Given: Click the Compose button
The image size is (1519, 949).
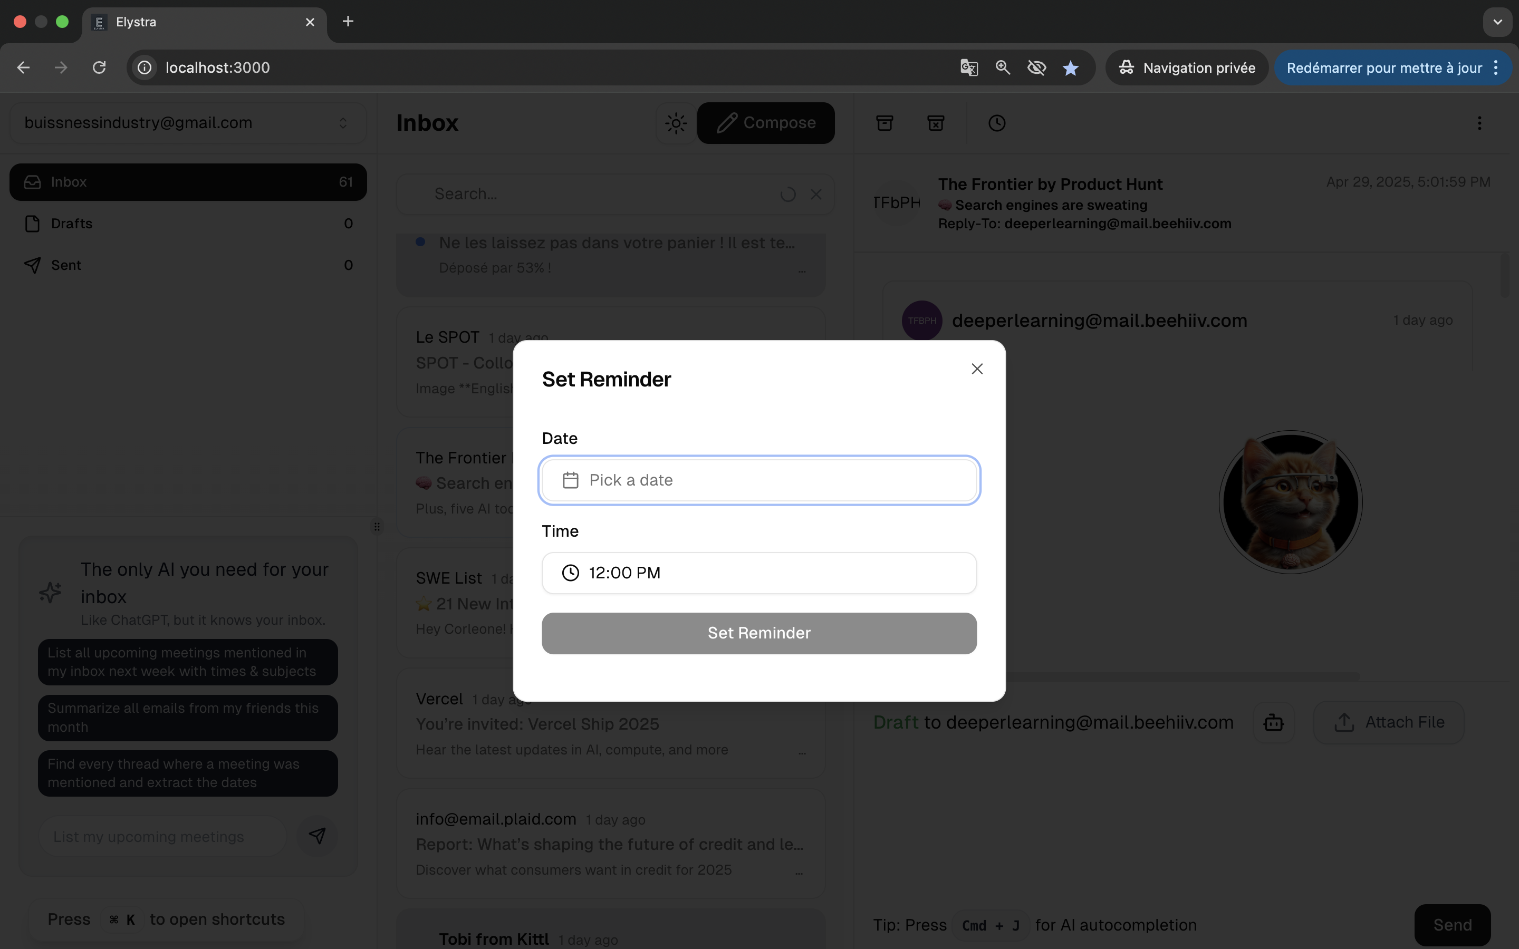Looking at the screenshot, I should [x=766, y=123].
